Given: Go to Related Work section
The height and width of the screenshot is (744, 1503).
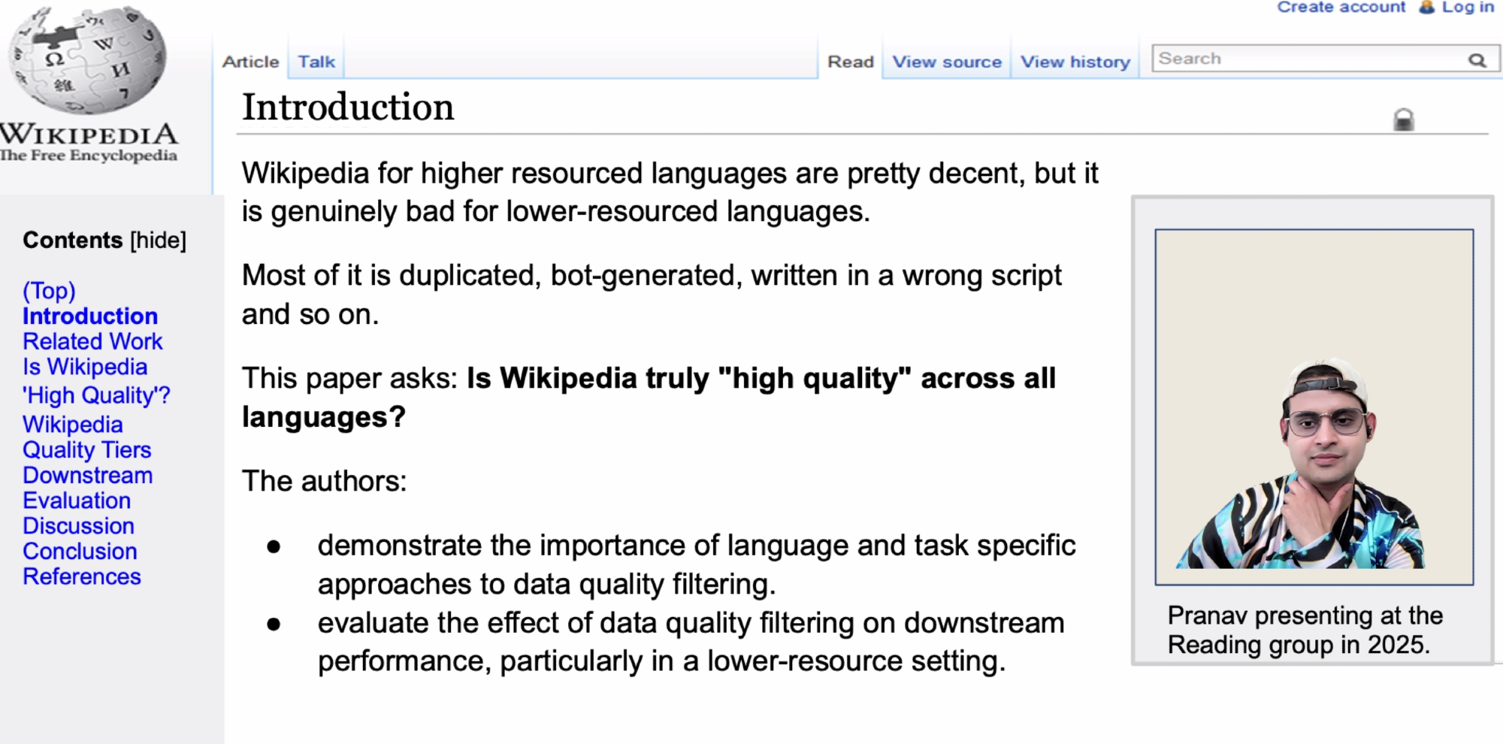Looking at the screenshot, I should pyautogui.click(x=92, y=341).
